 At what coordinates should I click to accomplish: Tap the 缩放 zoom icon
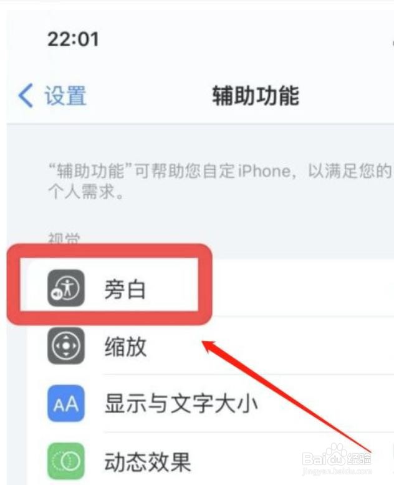[x=66, y=346]
